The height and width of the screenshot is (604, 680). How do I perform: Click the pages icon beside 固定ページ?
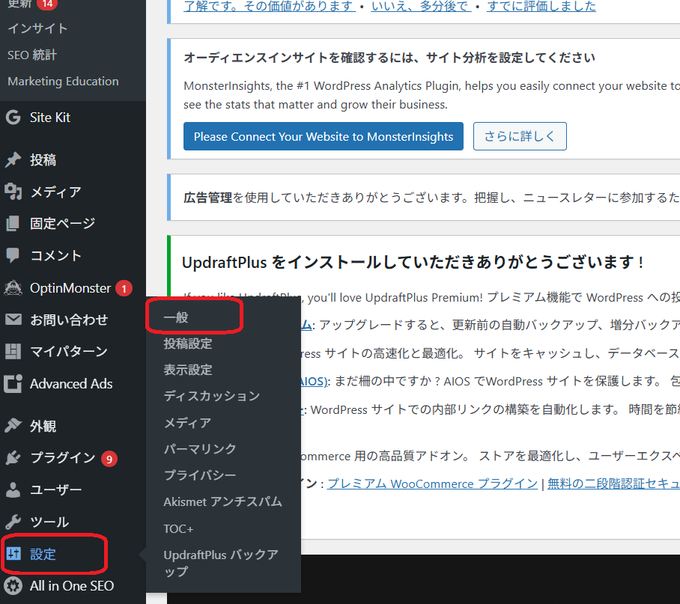pos(13,224)
